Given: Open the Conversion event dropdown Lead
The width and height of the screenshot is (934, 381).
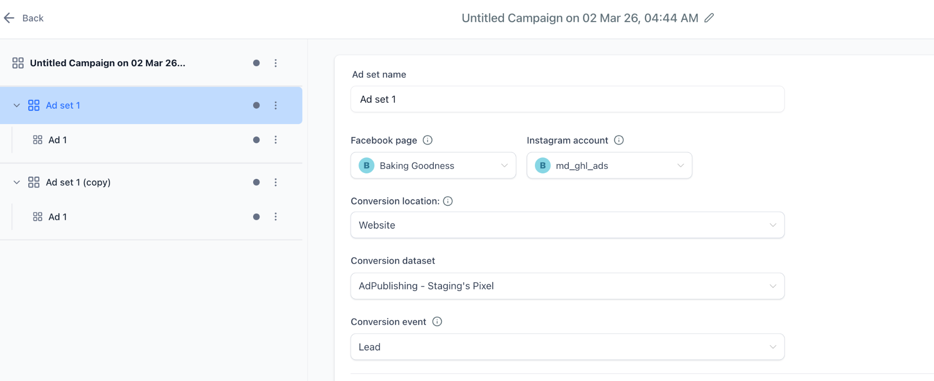Looking at the screenshot, I should tap(567, 347).
